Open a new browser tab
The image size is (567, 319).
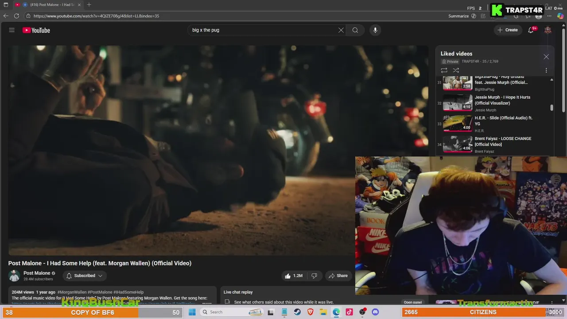click(x=89, y=4)
